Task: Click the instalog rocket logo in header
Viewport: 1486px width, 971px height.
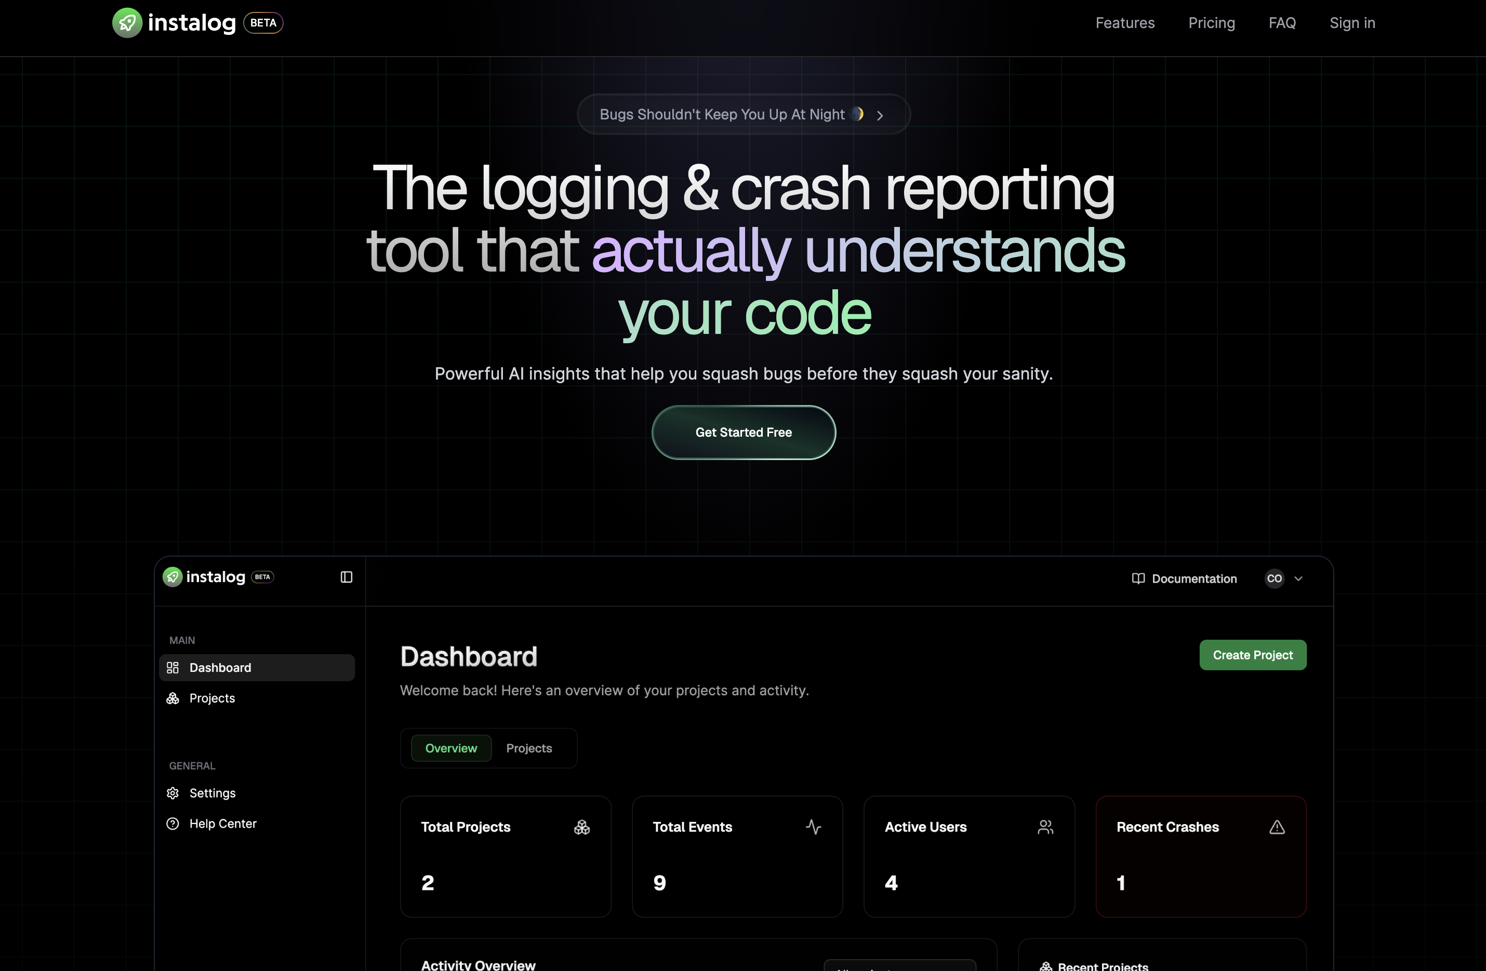Action: tap(127, 23)
